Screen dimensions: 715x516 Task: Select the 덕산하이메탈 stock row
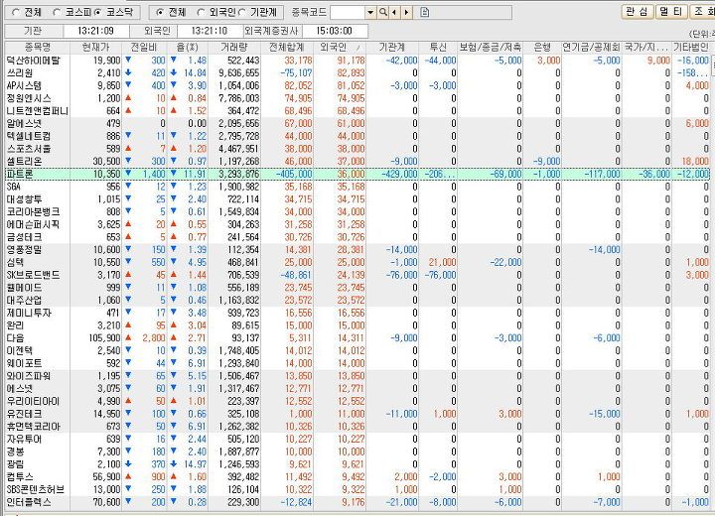(357, 61)
